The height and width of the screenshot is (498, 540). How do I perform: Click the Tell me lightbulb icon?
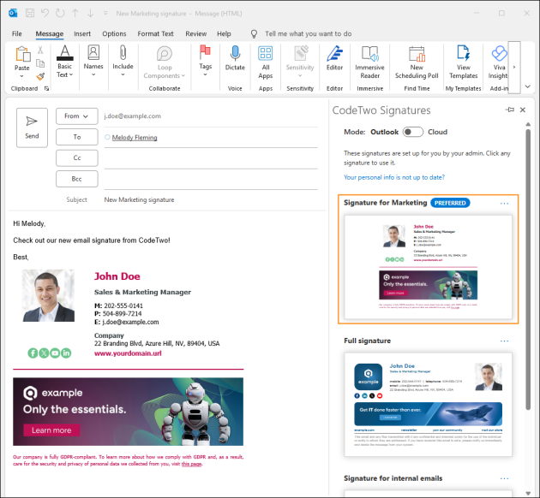tap(254, 33)
